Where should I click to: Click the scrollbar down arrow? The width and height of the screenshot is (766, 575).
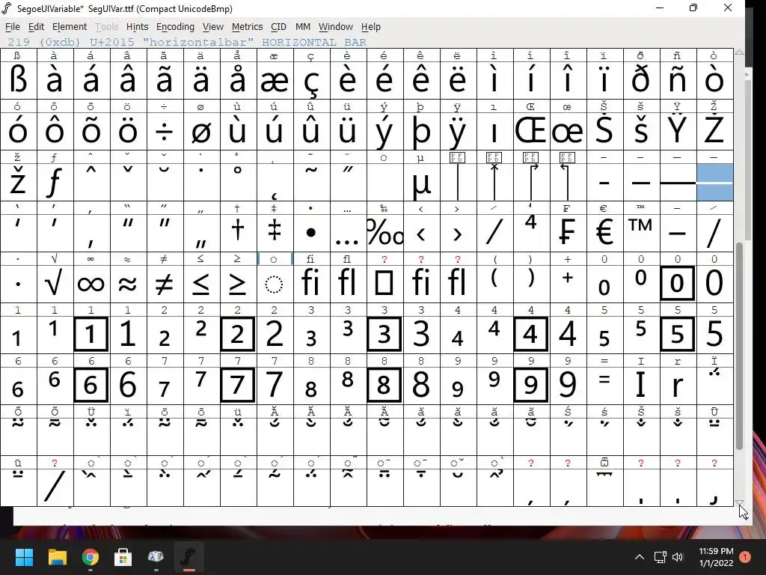[740, 502]
